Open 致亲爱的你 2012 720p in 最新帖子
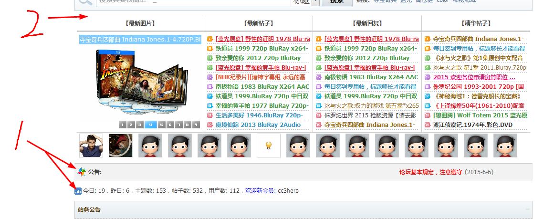Image resolution: width=554 pixels, height=219 pixels. tap(258, 58)
